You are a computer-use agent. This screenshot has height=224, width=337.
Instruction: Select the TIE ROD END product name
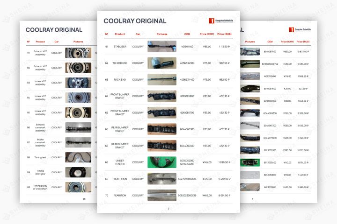(120, 63)
